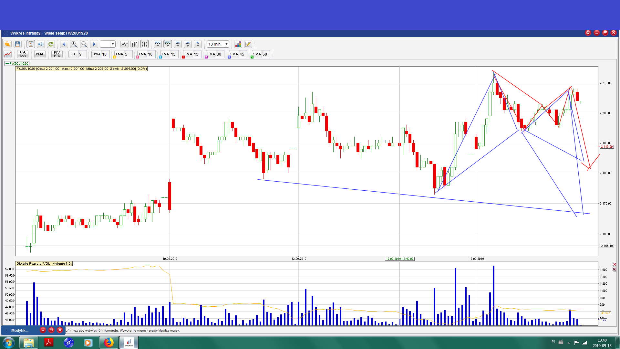Toggle the sound speaker button

point(41,44)
